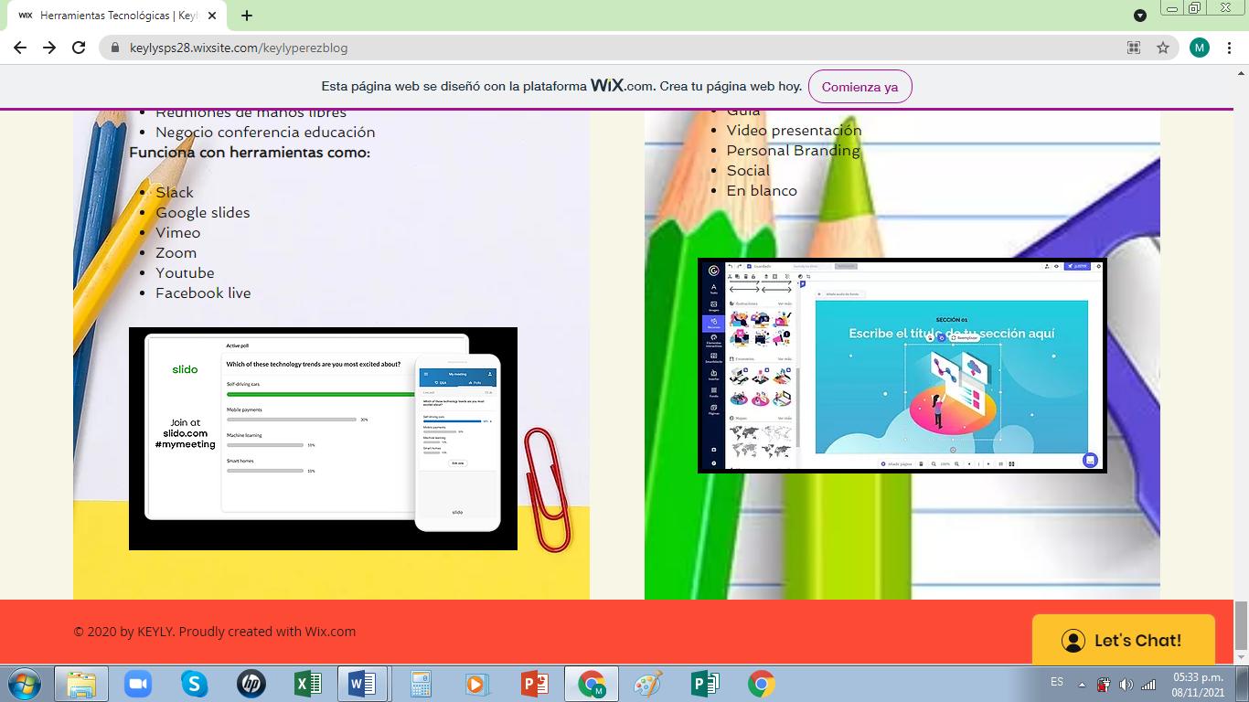Click the ES language indicator
The image size is (1249, 702).
click(1057, 683)
